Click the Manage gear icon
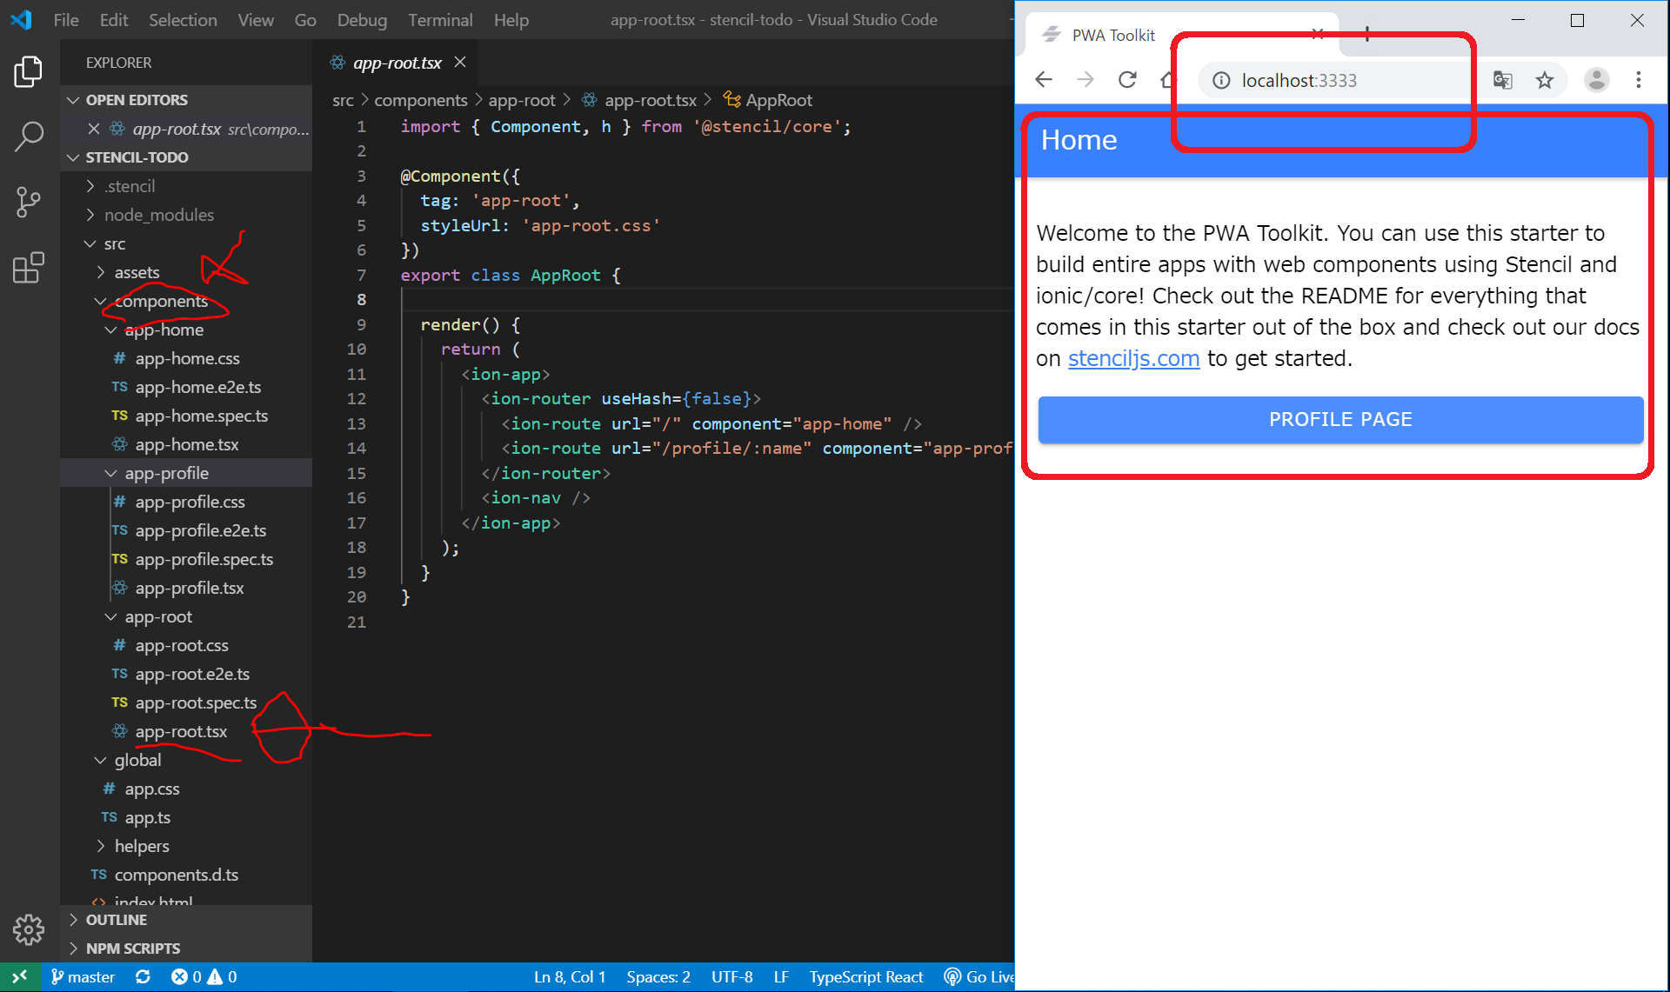The width and height of the screenshot is (1670, 992). click(29, 929)
